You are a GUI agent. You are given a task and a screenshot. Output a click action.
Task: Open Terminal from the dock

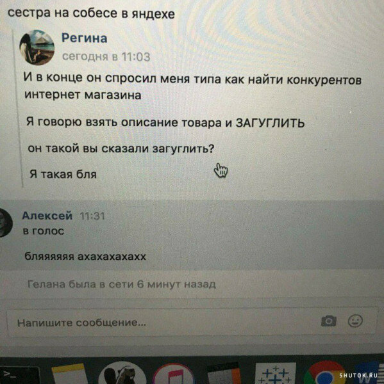19,375
